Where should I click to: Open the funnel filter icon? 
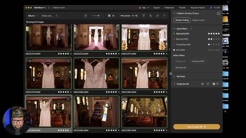(144, 16)
